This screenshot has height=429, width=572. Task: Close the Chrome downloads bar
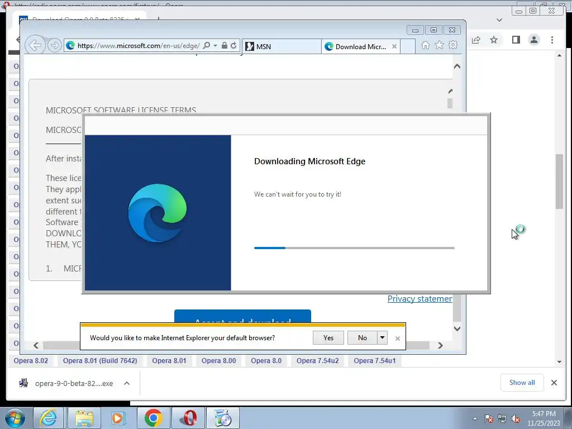click(554, 383)
